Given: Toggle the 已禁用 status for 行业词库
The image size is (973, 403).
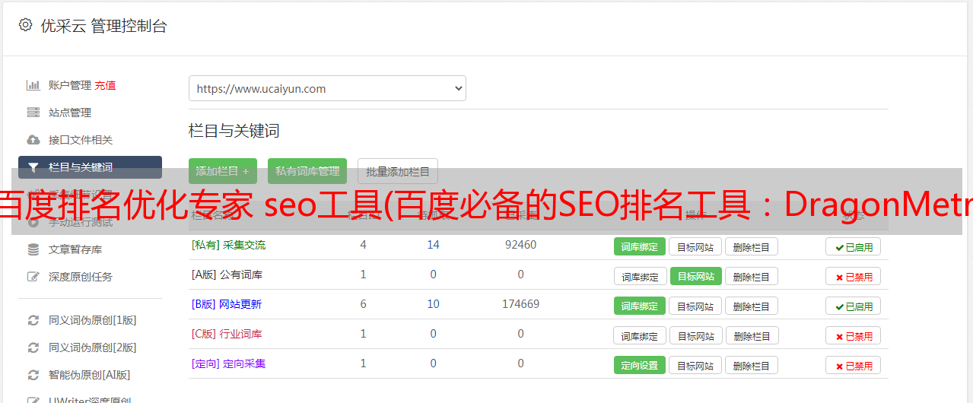Looking at the screenshot, I should tap(854, 335).
